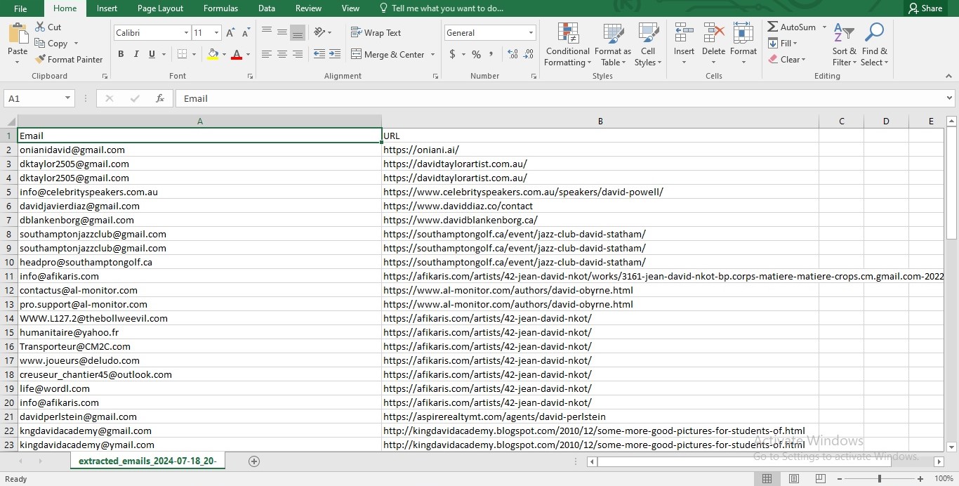Increase indent
This screenshot has width=959, height=486.
click(334, 54)
